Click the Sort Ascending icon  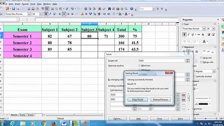click(x=90, y=9)
